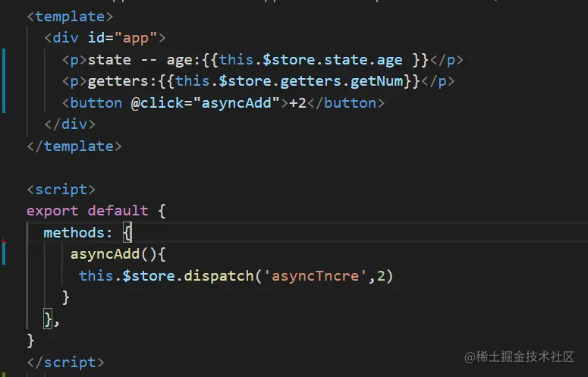Click highlighted closing brace followed by comma
Viewport: 588px width, 377px height.
[48, 319]
